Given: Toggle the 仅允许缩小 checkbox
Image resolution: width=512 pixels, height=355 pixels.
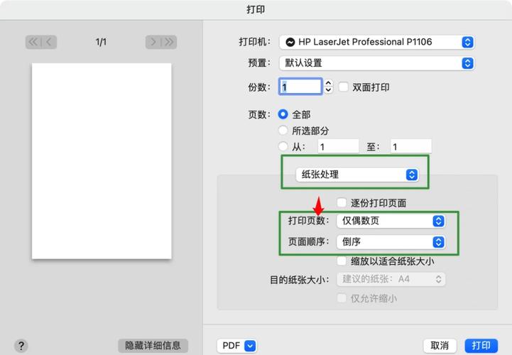Looking at the screenshot, I should [342, 298].
